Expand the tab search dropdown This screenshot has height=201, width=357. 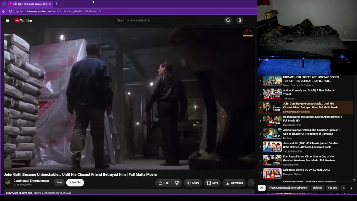(4, 4)
